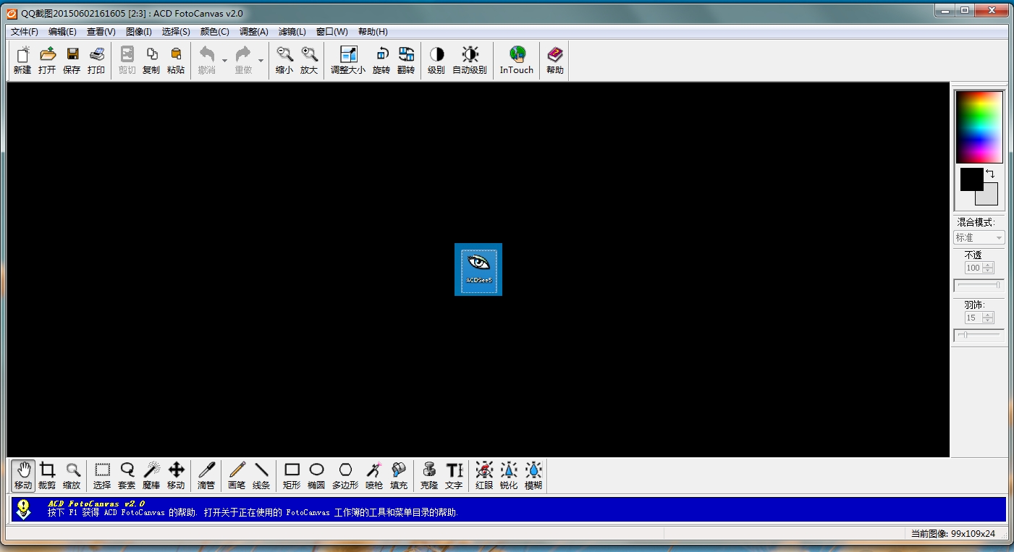This screenshot has height=552, width=1014.
Task: Create a new image with 新建
Action: pos(22,60)
